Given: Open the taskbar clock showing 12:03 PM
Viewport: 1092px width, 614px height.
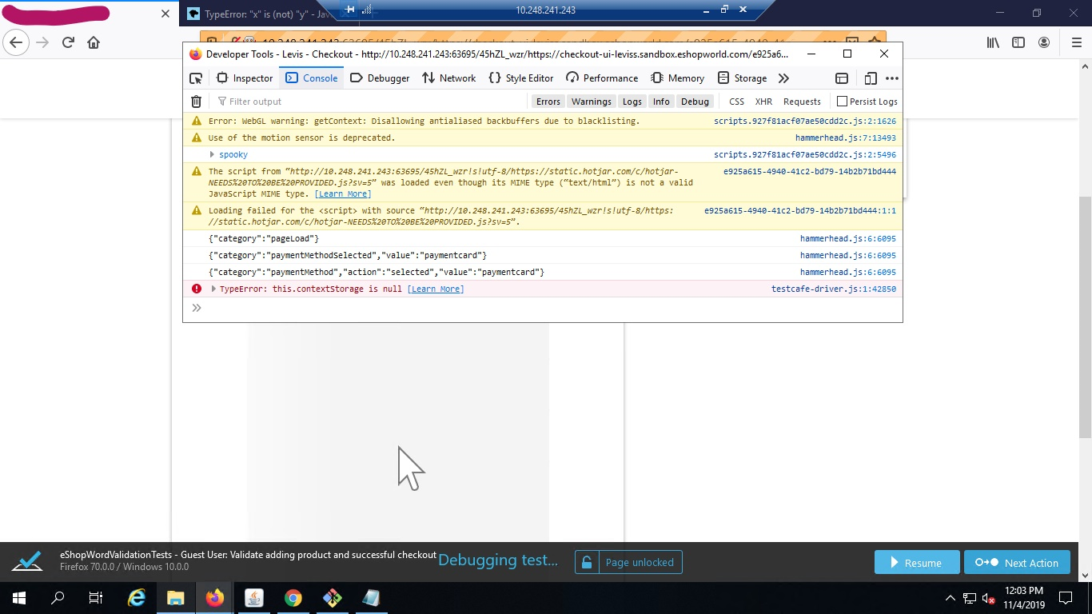Looking at the screenshot, I should click(x=1024, y=598).
